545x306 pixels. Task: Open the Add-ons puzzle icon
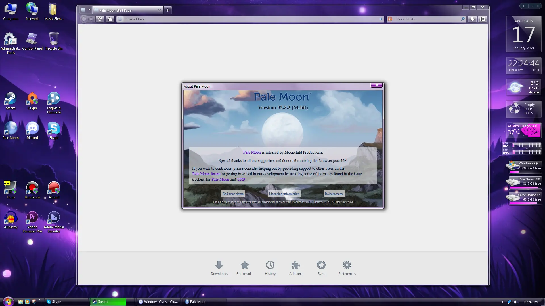[x=296, y=268]
